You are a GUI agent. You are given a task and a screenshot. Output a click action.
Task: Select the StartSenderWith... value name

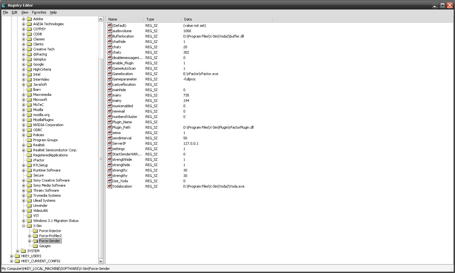tap(127, 154)
